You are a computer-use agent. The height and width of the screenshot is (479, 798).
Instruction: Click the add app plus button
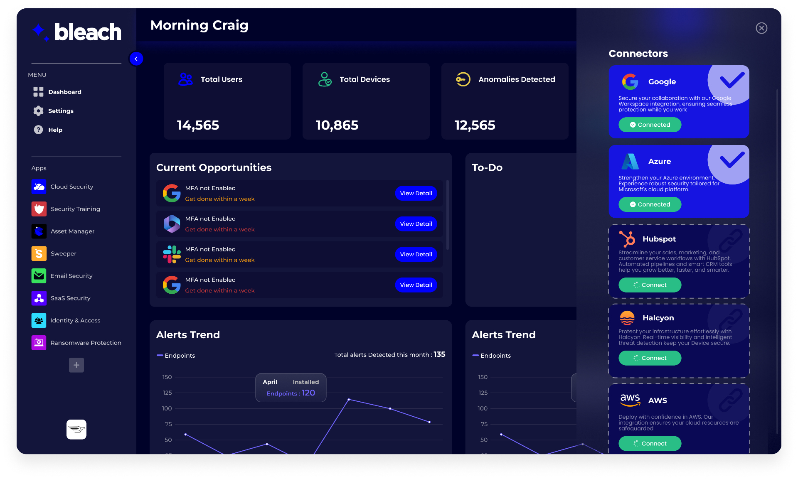point(76,365)
